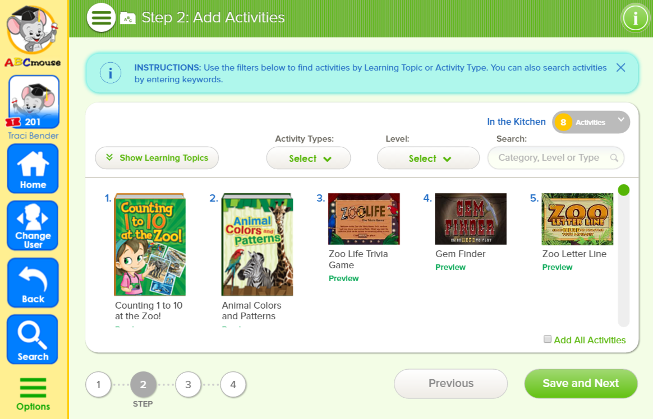
Task: Open the Options menu icon
Action: [x=33, y=394]
